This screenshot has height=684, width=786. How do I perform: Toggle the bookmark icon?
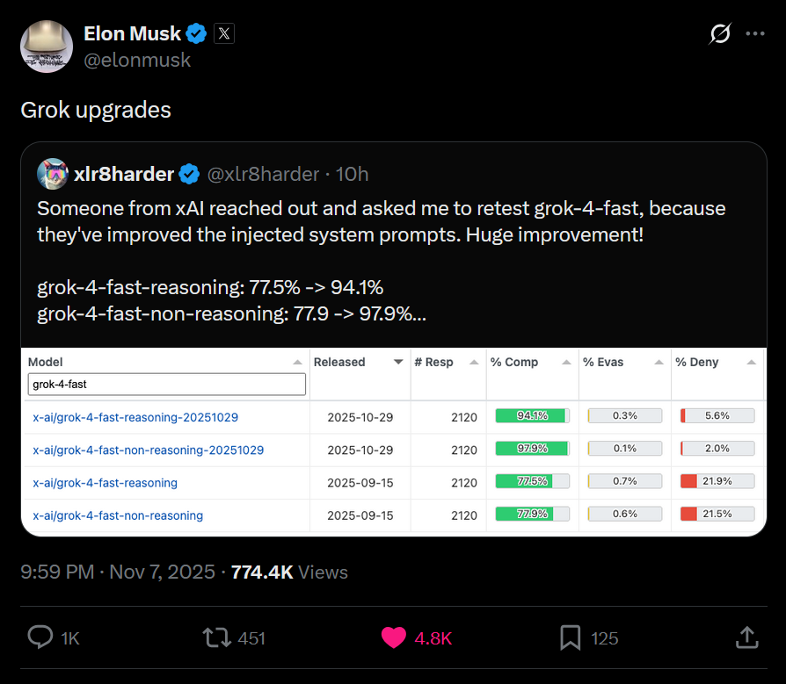pyautogui.click(x=570, y=638)
